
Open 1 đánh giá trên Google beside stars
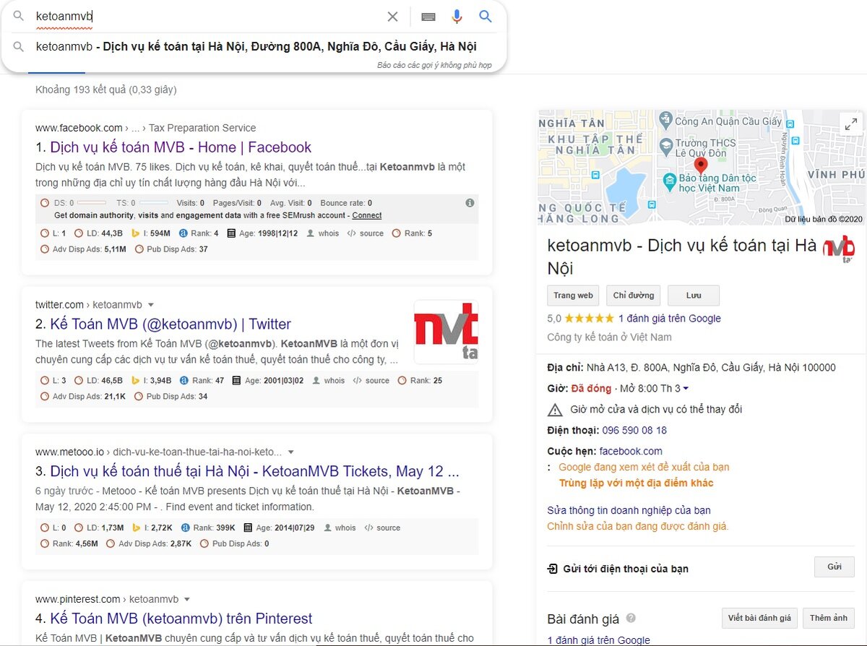[670, 319]
